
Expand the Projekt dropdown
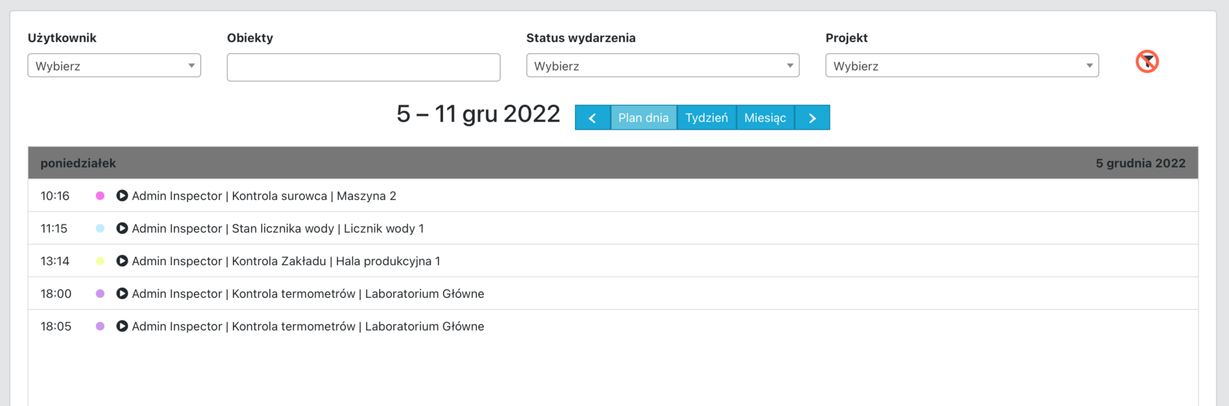[x=961, y=66]
